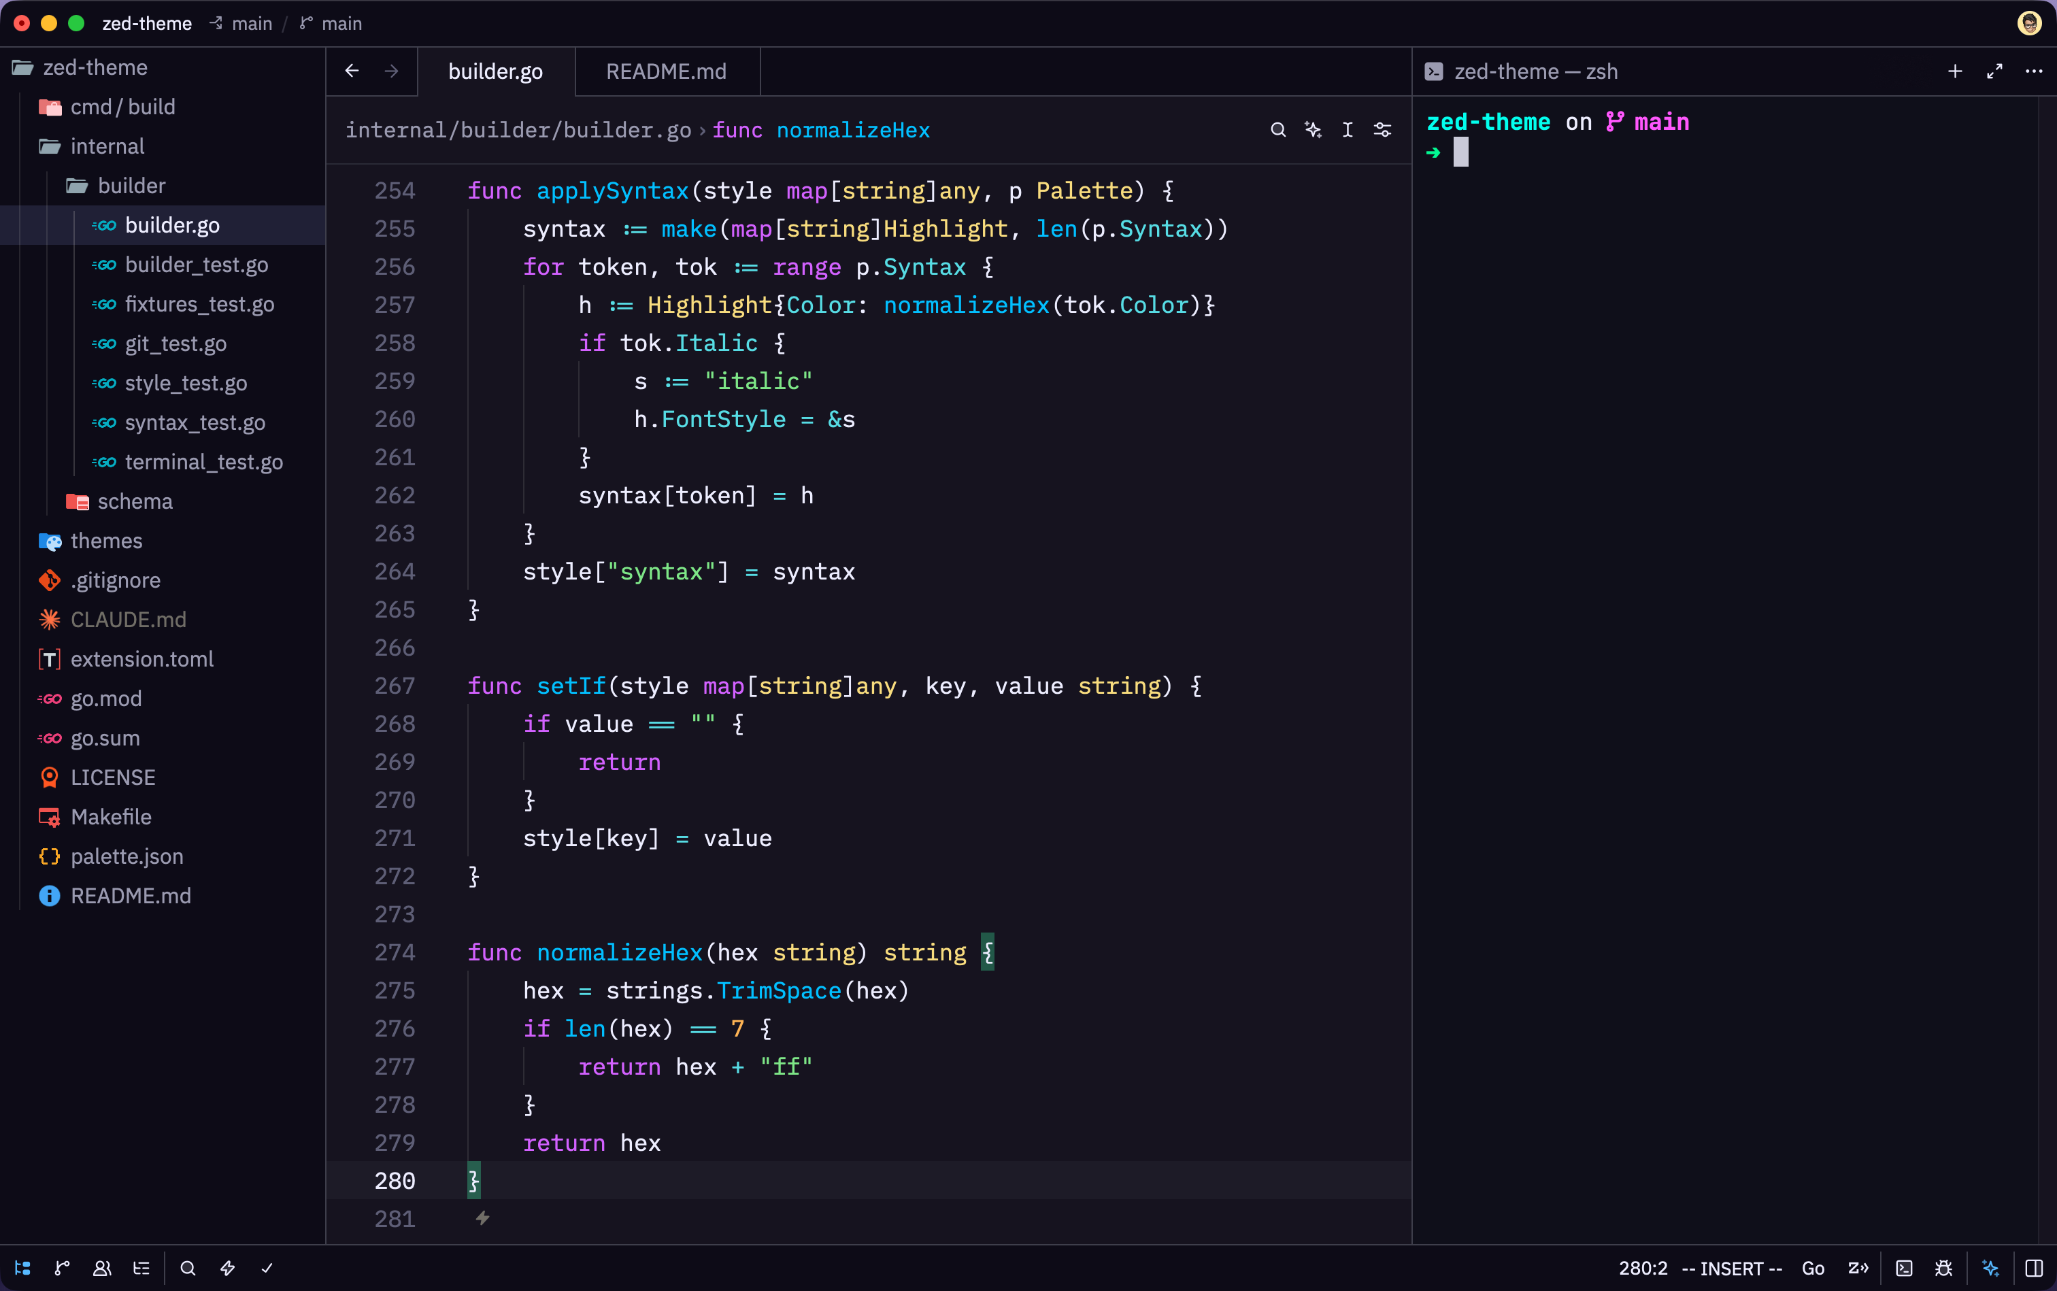
Task: Open the terminal panel more options menu
Action: click(x=2034, y=71)
